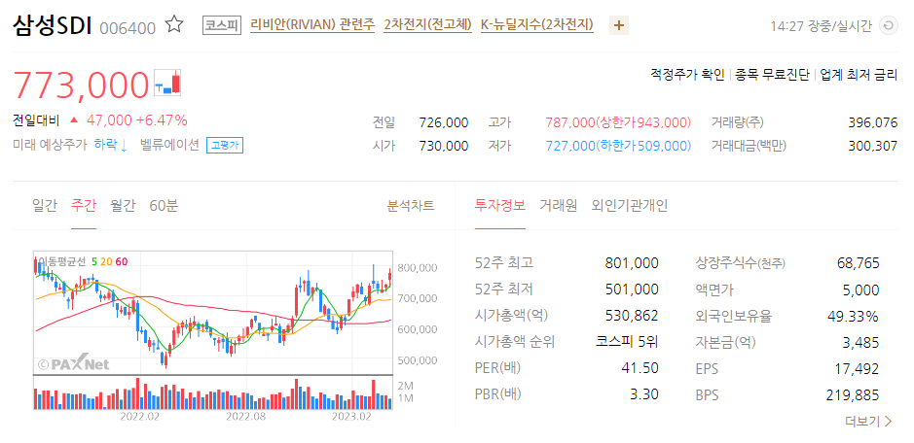The width and height of the screenshot is (914, 443).
Task: Click 시가 value 730,000
Action: pyautogui.click(x=444, y=146)
